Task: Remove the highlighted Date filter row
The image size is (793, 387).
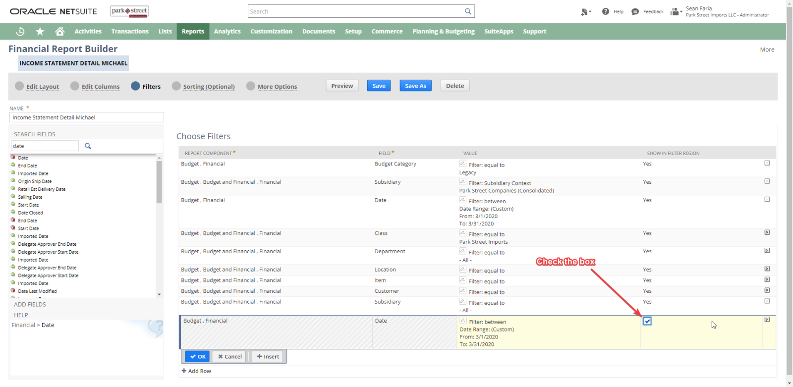Action: pos(767,320)
